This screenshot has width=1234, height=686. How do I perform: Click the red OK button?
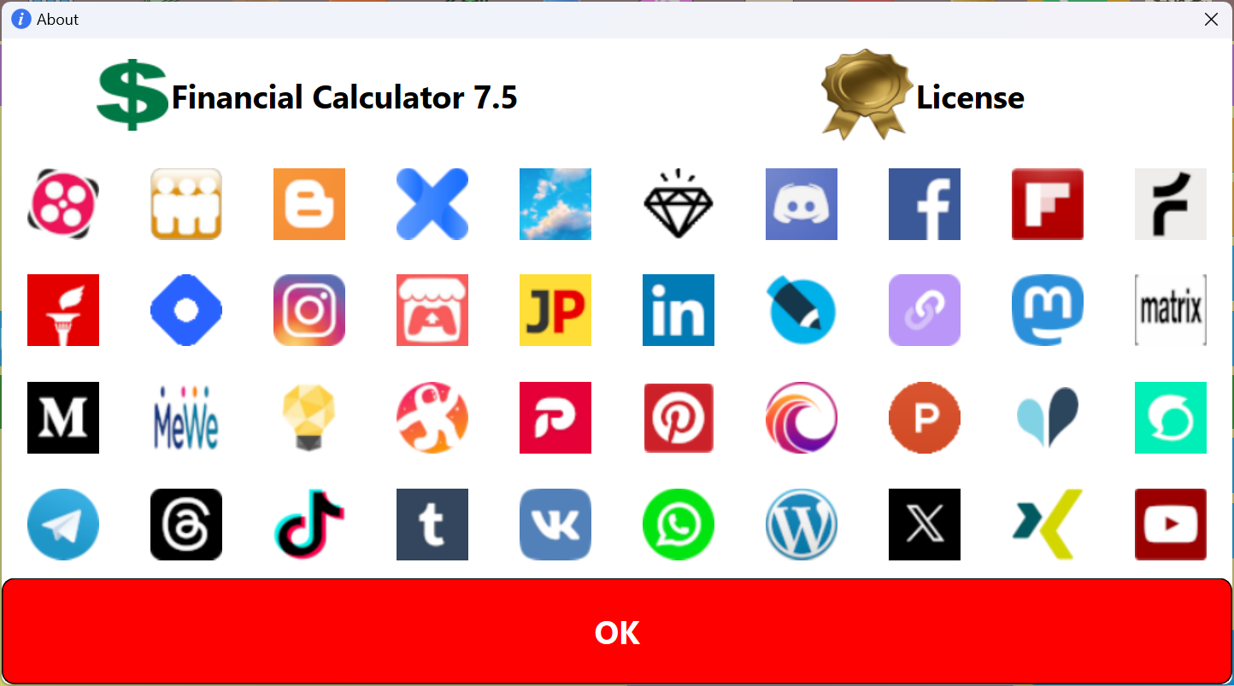(x=617, y=632)
